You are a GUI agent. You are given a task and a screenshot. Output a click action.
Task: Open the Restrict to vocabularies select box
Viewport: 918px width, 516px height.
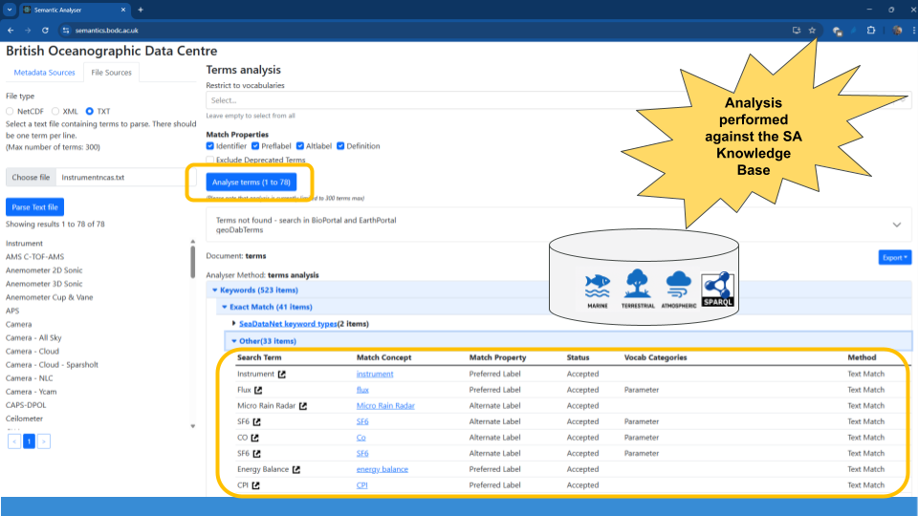click(557, 100)
